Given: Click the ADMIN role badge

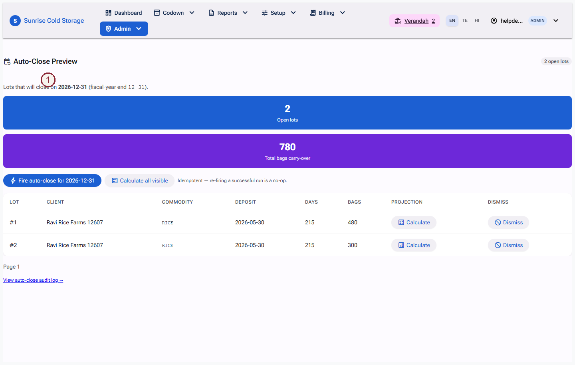Looking at the screenshot, I should pyautogui.click(x=537, y=21).
